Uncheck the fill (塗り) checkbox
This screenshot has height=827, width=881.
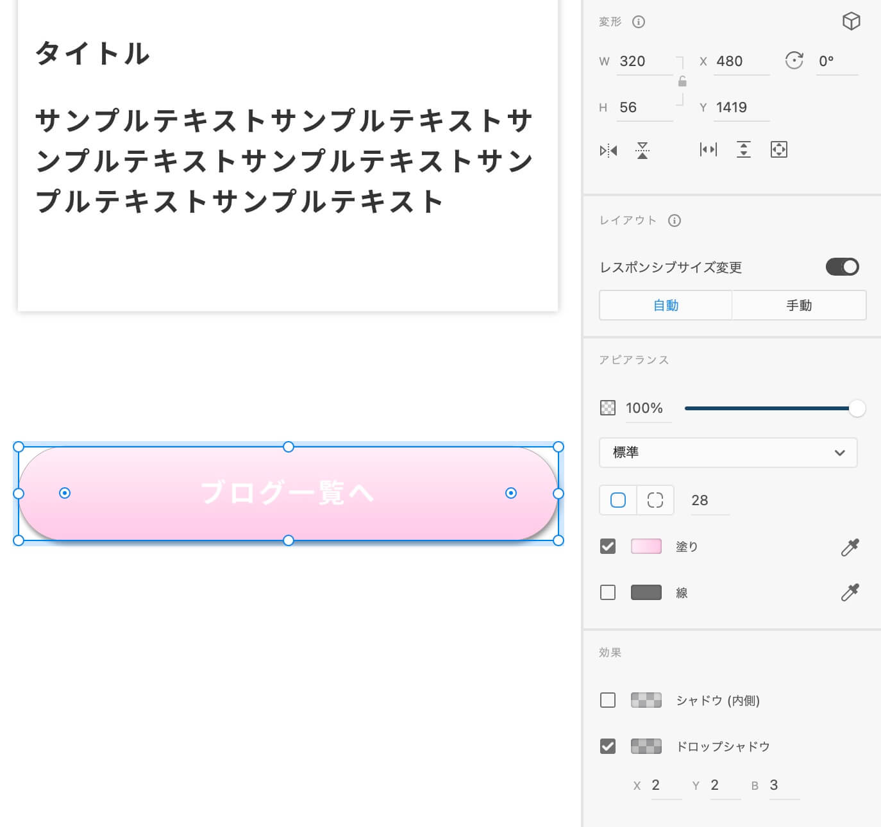608,546
